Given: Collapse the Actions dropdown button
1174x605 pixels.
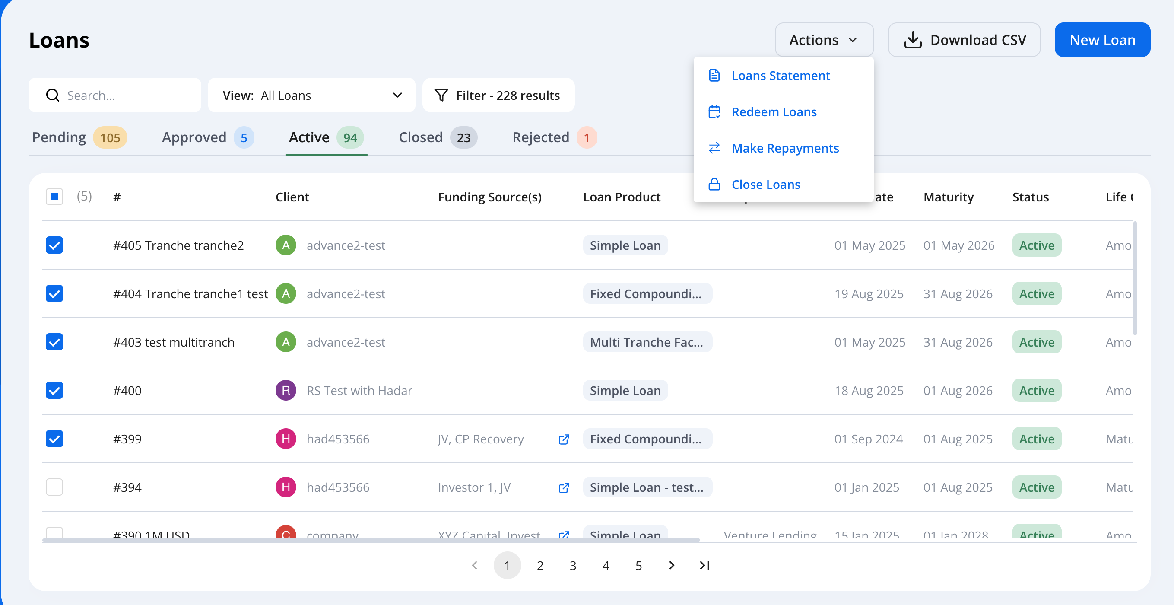Looking at the screenshot, I should point(824,40).
